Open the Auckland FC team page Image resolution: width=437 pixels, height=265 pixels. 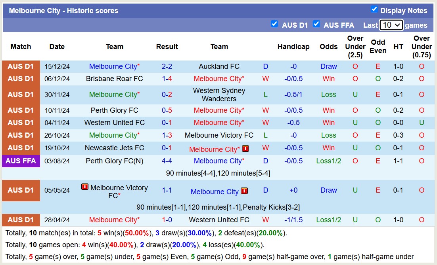[x=219, y=66]
